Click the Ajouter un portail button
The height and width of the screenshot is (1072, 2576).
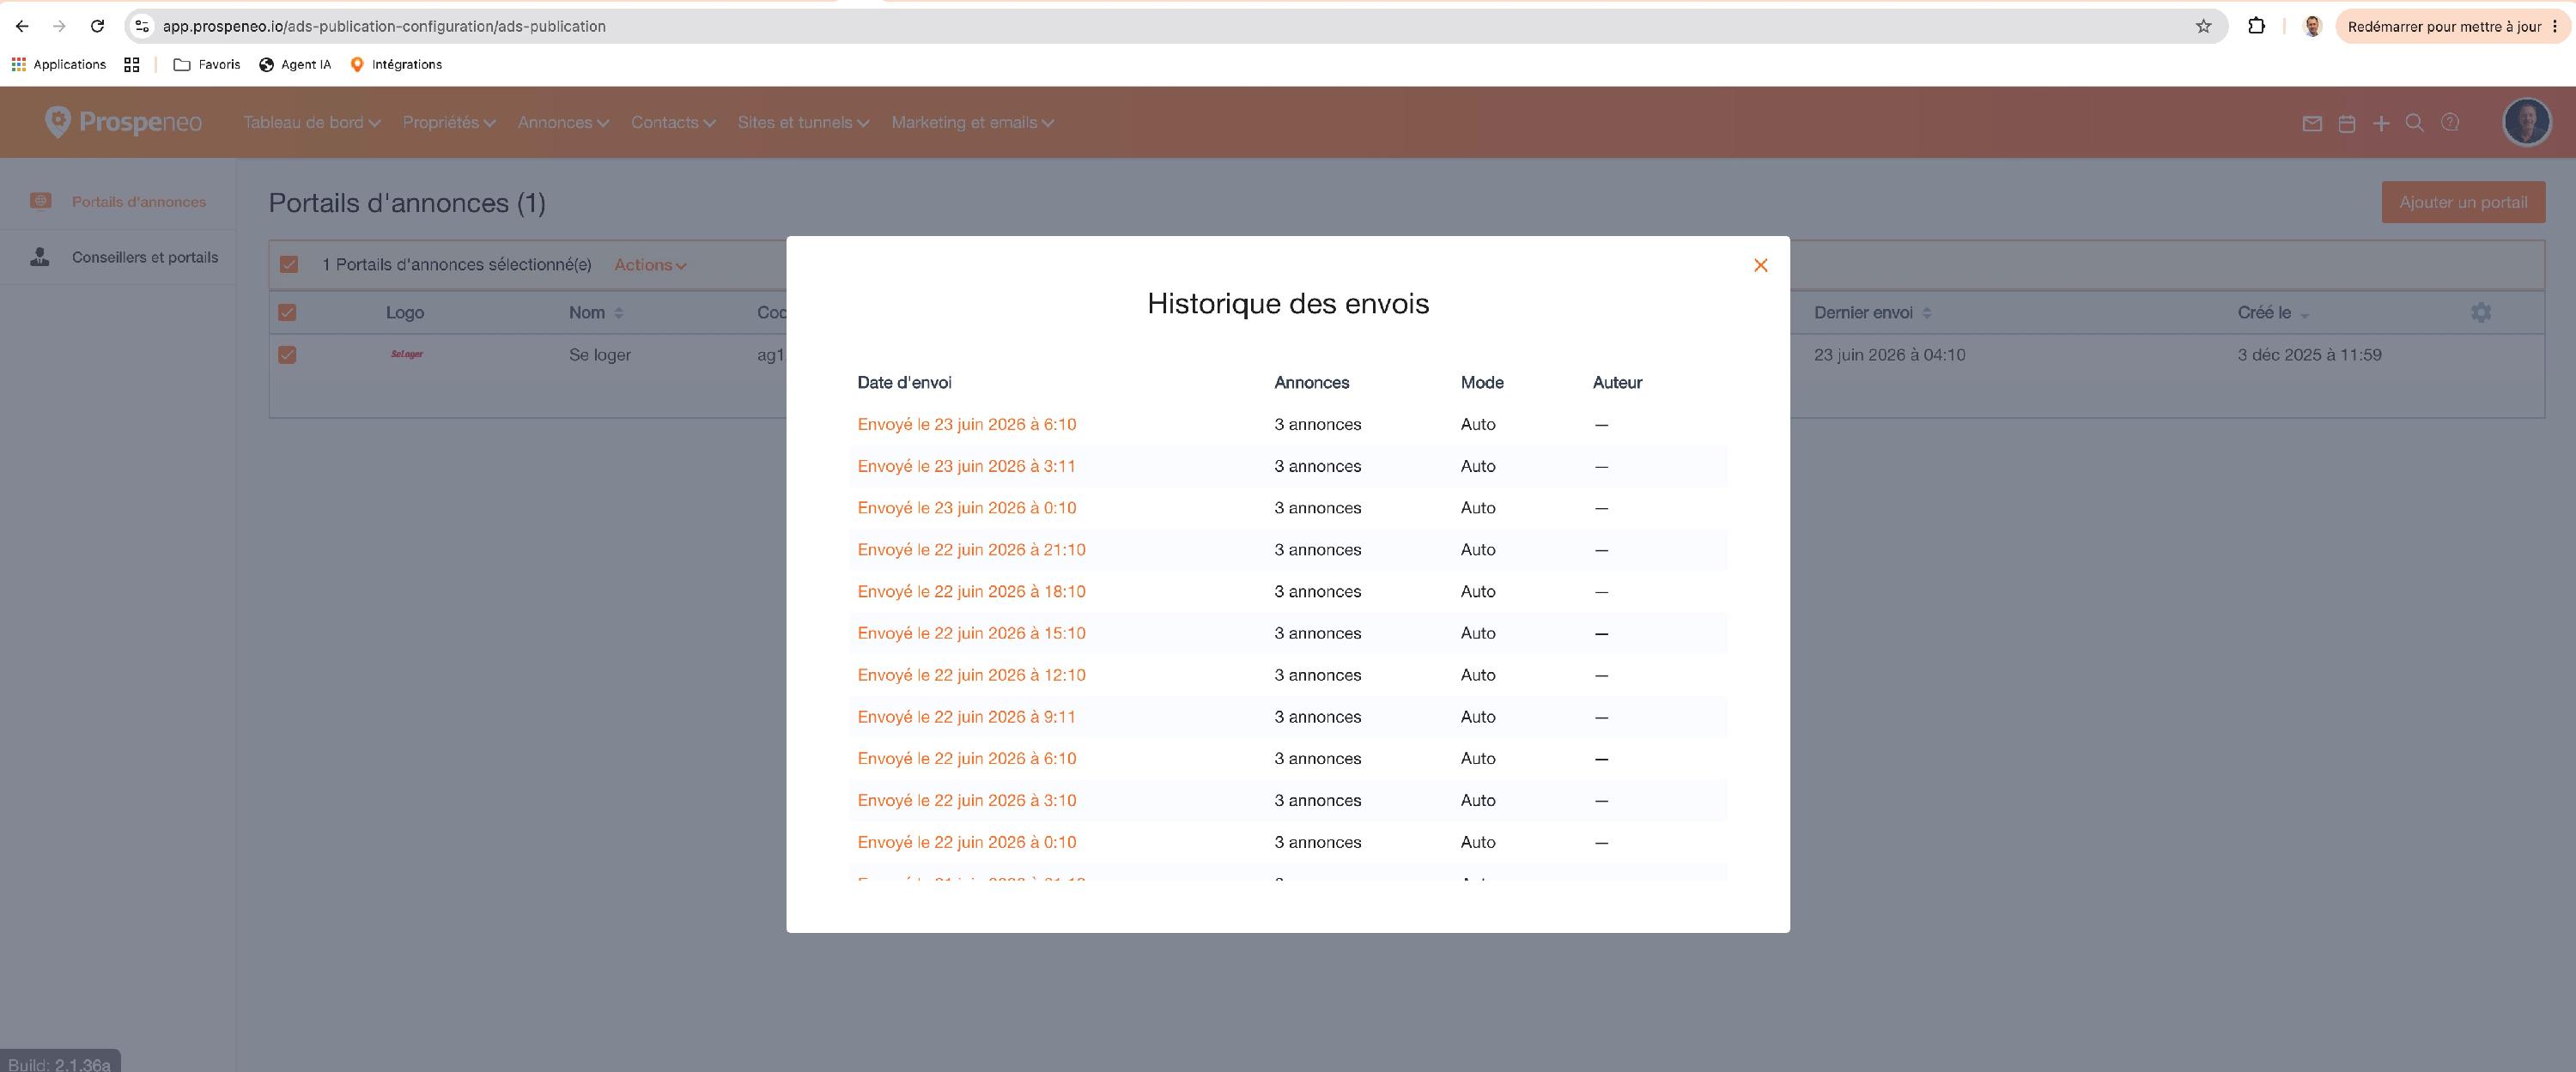pyautogui.click(x=2463, y=202)
